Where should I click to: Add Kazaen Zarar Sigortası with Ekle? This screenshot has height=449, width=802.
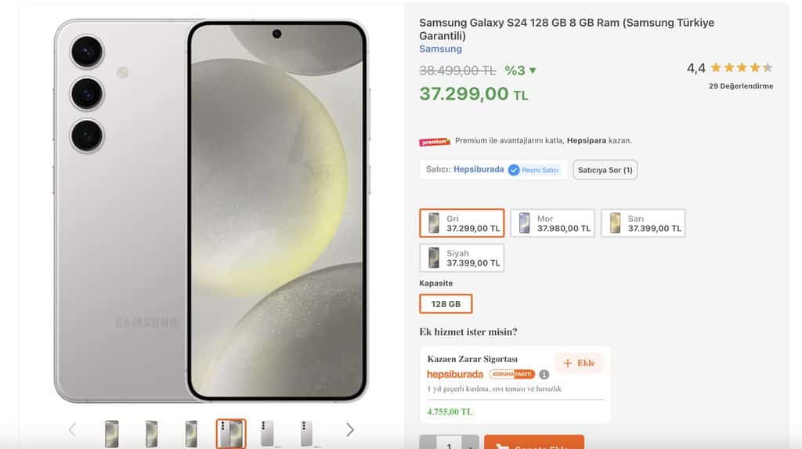click(579, 363)
